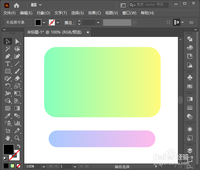Select the Selection tool (black arrow)
The image size is (200, 170).
click(8, 41)
